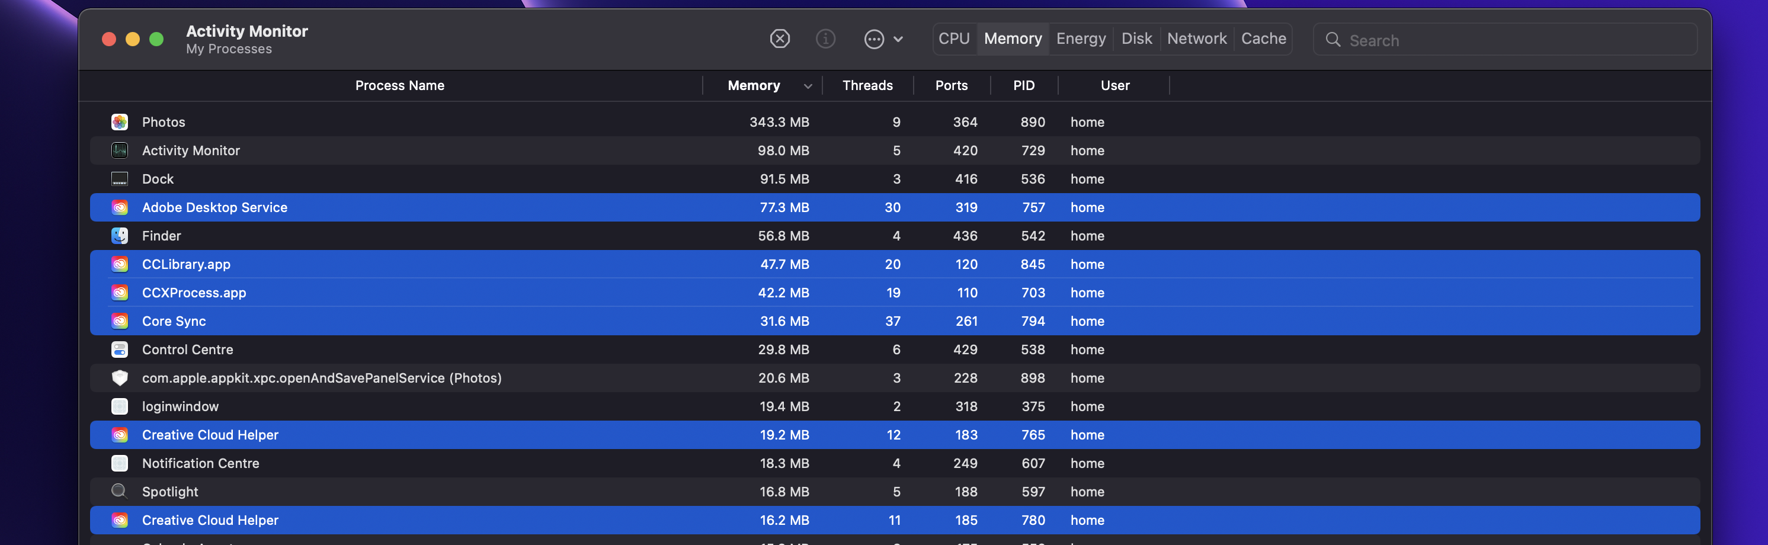Viewport: 1768px width, 545px height.
Task: Click the 98.0 MB memory value
Action: (x=783, y=150)
